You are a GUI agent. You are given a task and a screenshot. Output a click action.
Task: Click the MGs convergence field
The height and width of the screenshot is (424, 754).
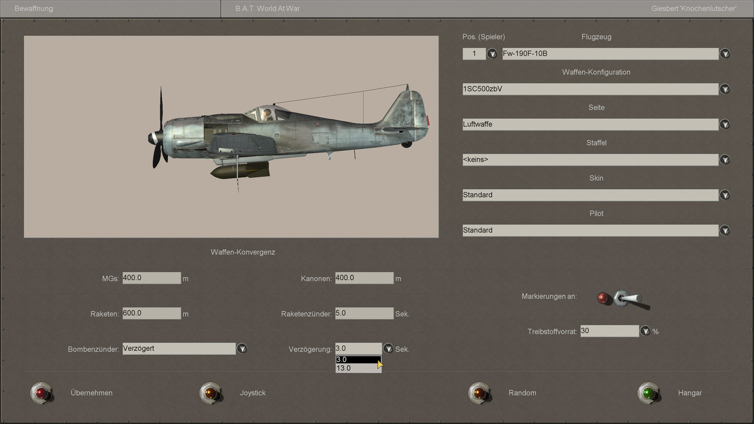(151, 278)
